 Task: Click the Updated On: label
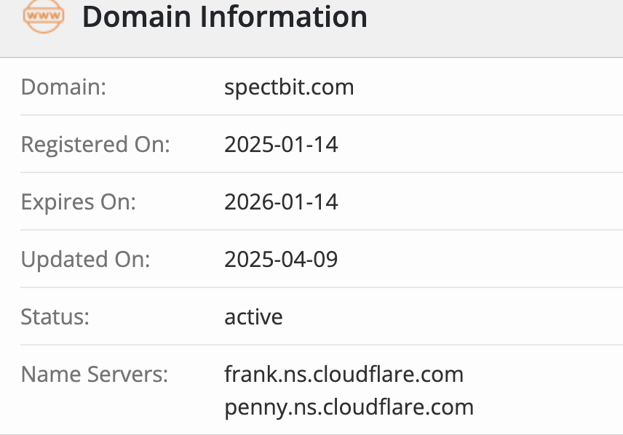[85, 260]
